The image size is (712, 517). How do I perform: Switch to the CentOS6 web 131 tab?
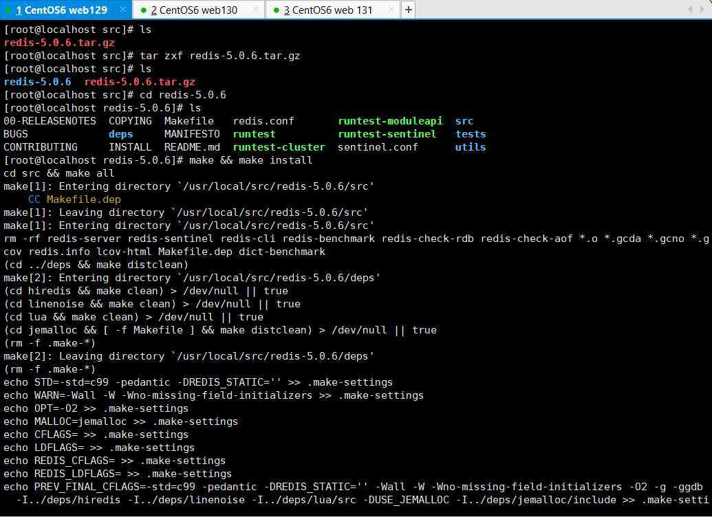(332, 10)
